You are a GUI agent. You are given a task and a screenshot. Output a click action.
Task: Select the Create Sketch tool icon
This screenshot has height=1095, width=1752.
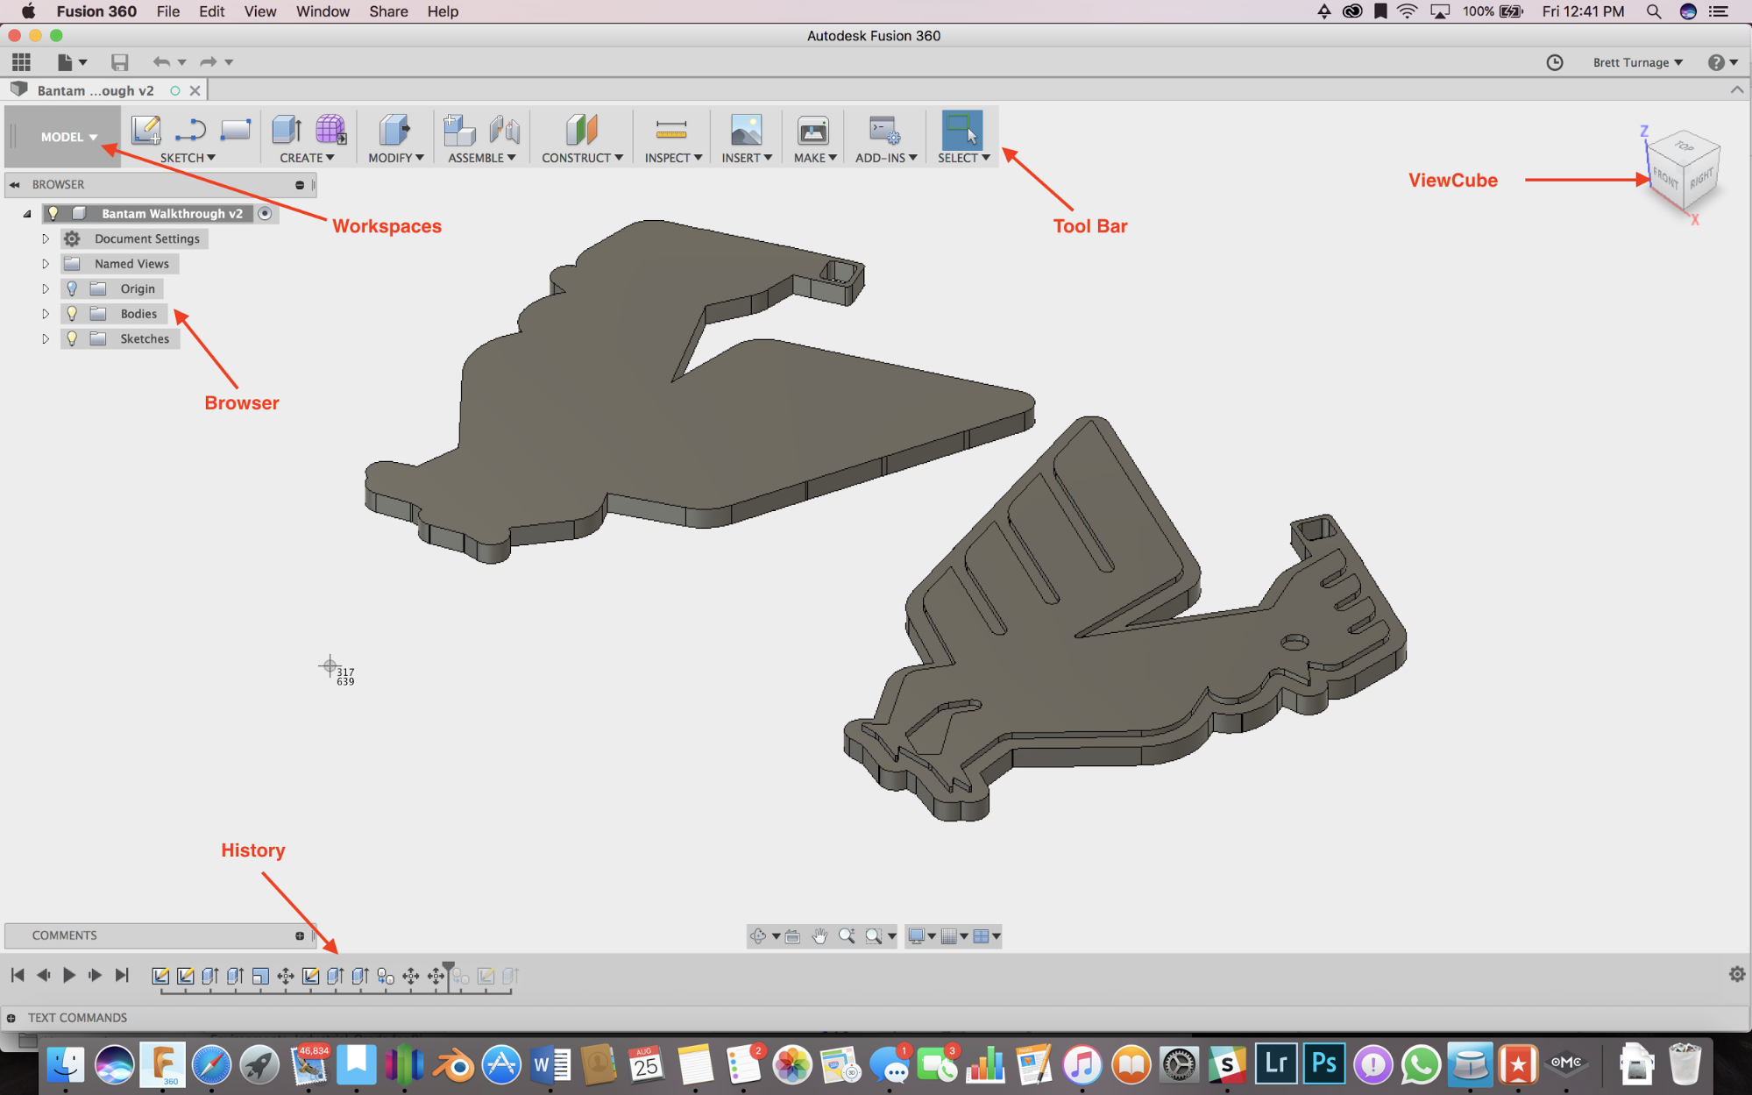[145, 130]
